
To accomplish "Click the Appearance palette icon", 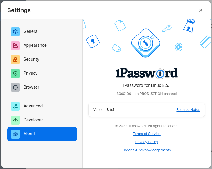I will [15, 46].
